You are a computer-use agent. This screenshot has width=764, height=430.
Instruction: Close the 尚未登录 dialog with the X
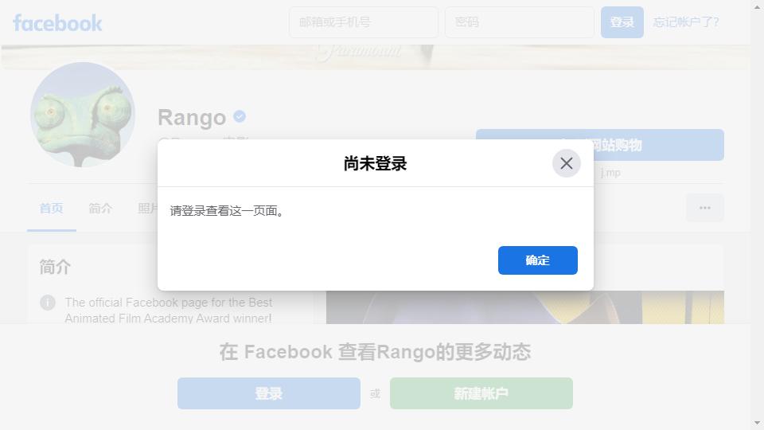[x=566, y=163]
